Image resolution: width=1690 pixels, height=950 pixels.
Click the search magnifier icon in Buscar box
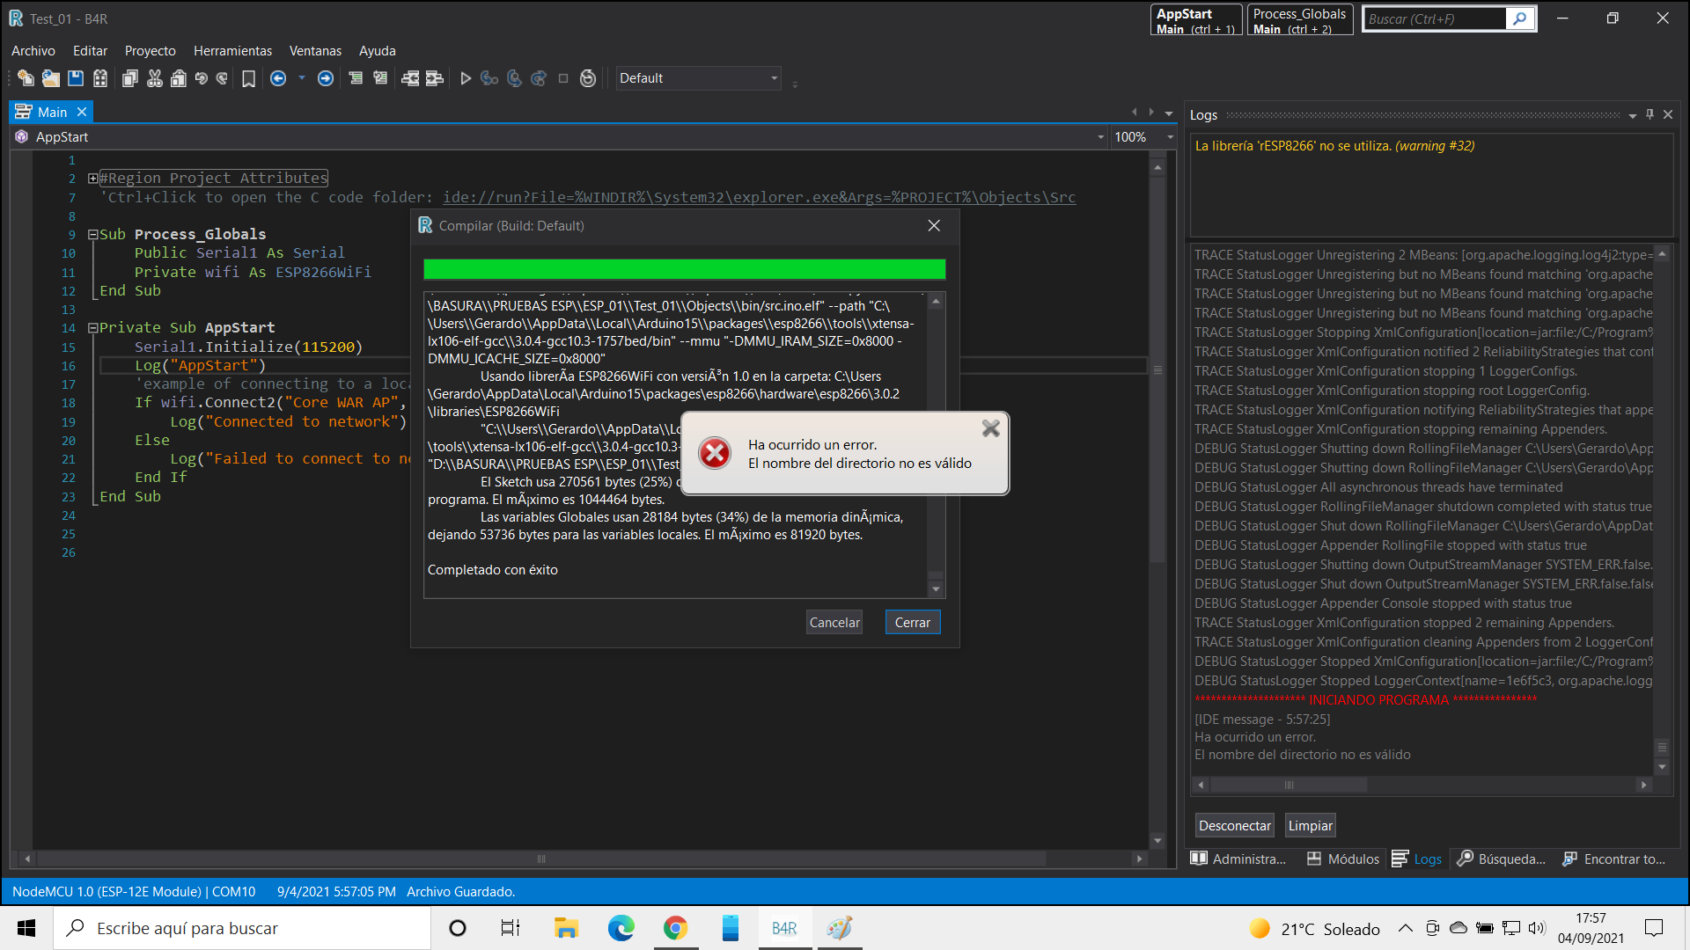(x=1519, y=18)
